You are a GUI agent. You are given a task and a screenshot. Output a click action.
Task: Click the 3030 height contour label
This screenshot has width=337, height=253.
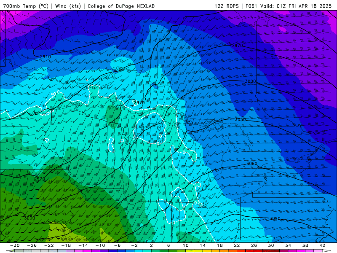pyautogui.click(x=240, y=119)
